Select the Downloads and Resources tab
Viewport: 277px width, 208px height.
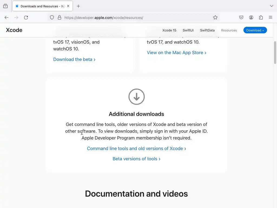click(42, 6)
